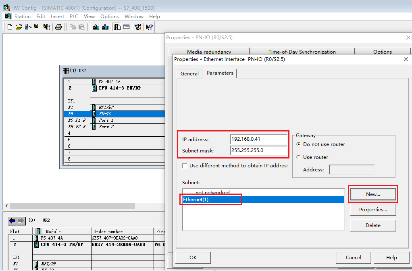Click Cancel in the Ethernet interface dialog
The image size is (412, 271).
[x=354, y=258]
